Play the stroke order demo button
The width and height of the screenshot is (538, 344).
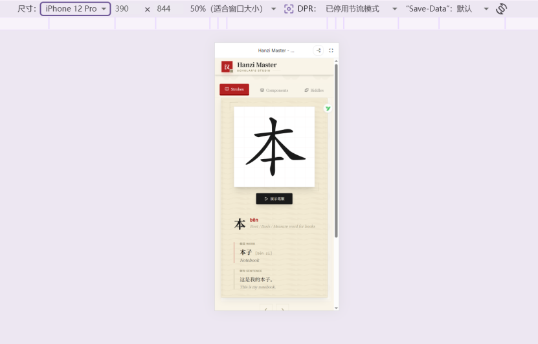tap(274, 199)
